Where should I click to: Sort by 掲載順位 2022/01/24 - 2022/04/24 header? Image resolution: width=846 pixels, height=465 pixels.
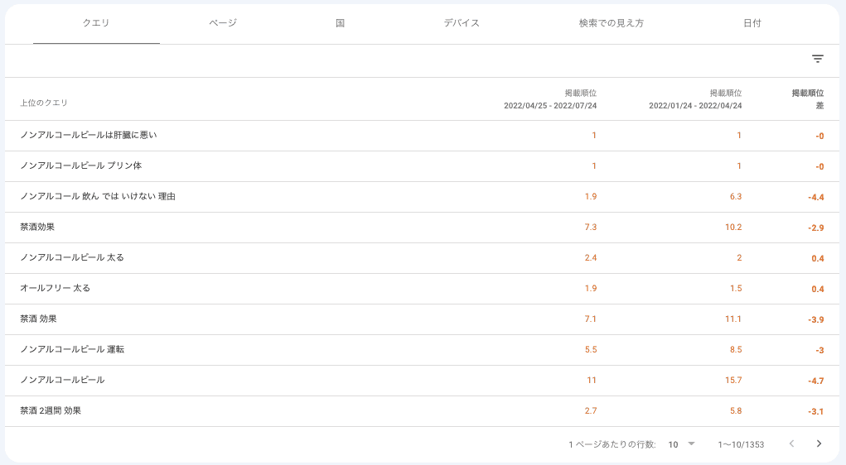(695, 99)
